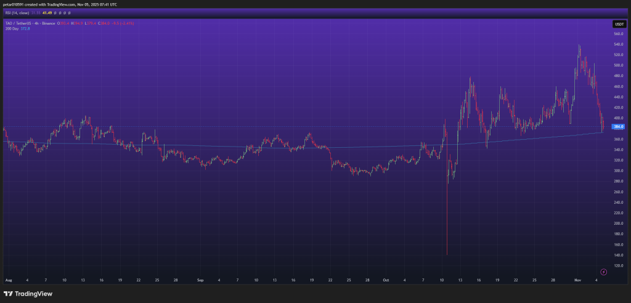Click the USDT currency label
Screen dimensions: 631x303
point(619,24)
